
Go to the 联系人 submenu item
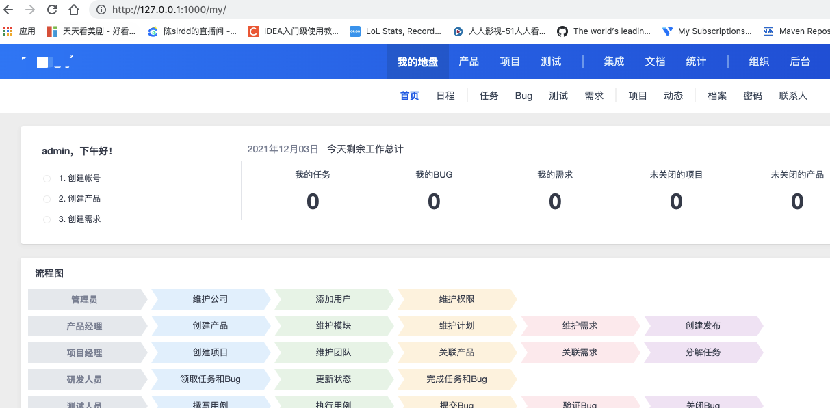(793, 96)
